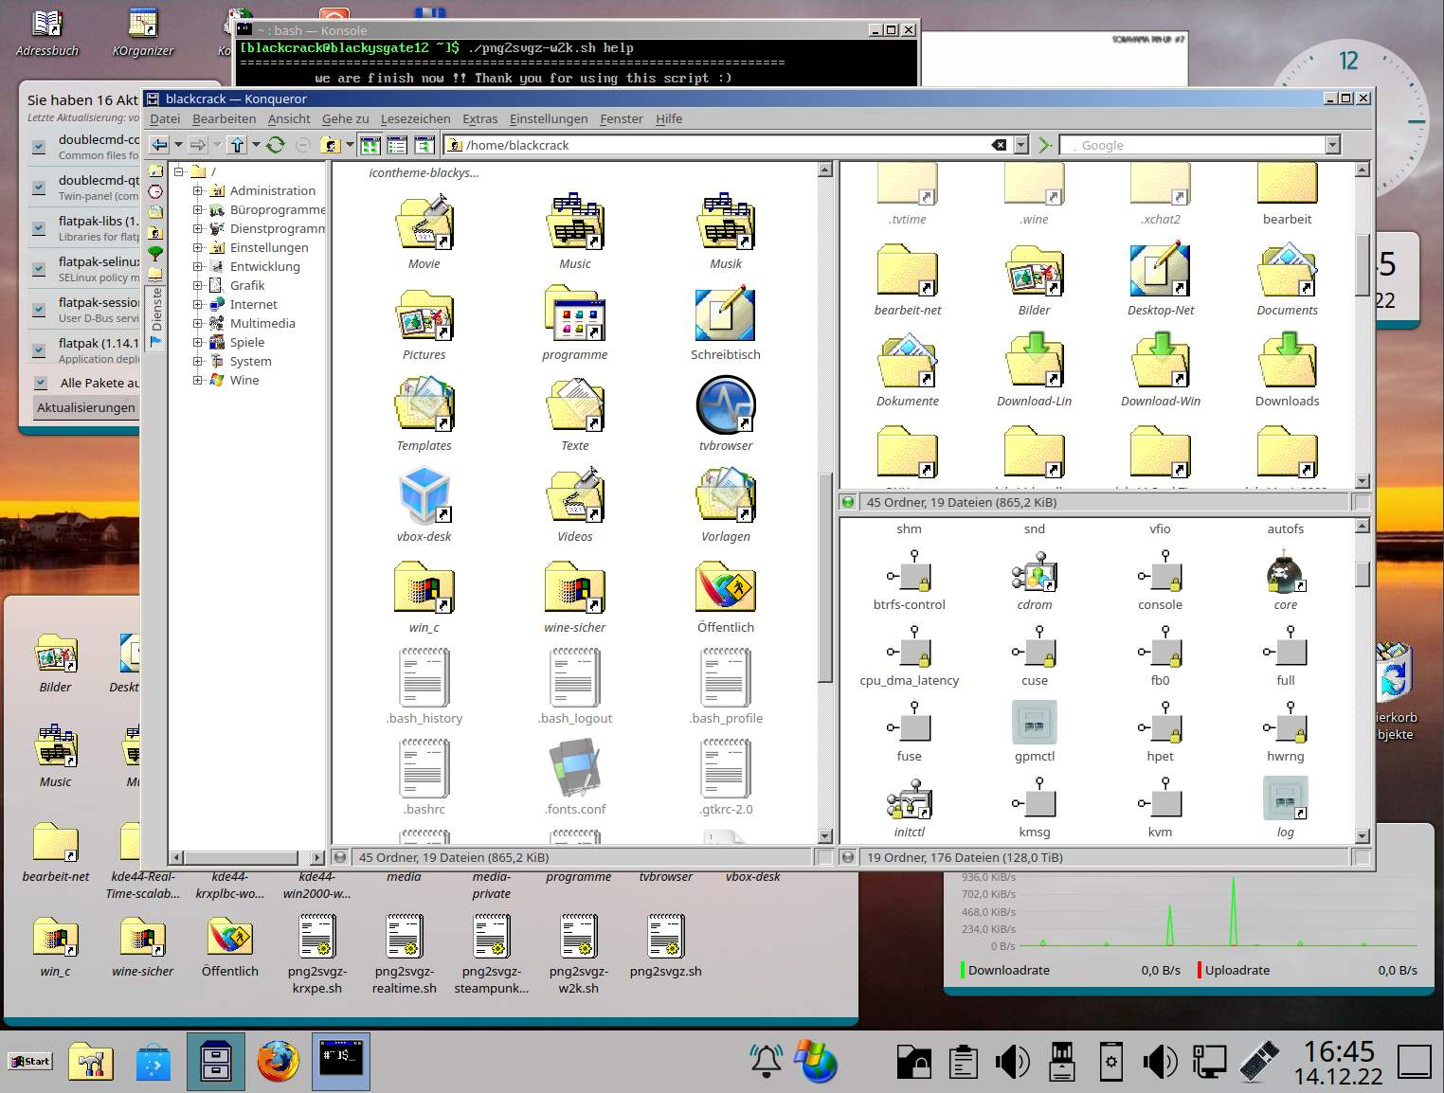Switch to detailed list view mode
The image size is (1444, 1093).
pyautogui.click(x=396, y=144)
